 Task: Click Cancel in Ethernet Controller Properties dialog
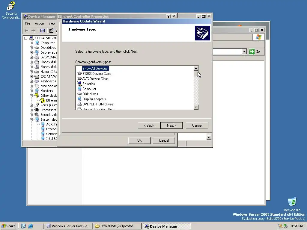pos(164,140)
